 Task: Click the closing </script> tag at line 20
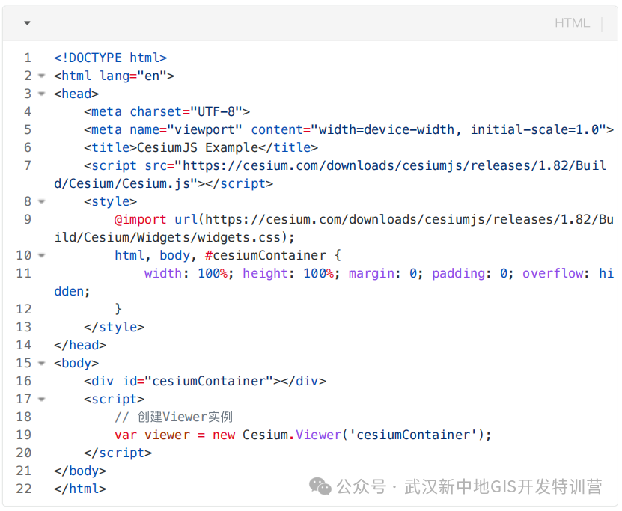point(118,453)
